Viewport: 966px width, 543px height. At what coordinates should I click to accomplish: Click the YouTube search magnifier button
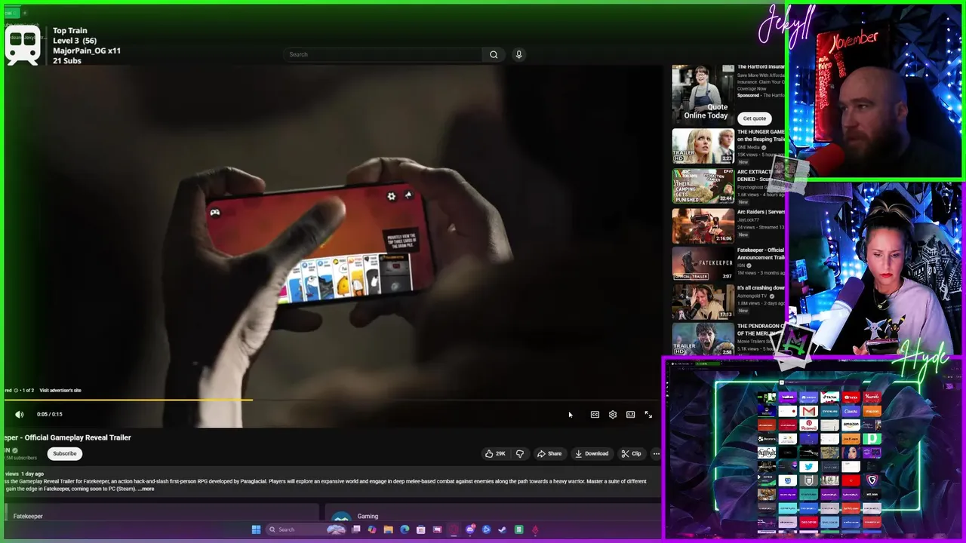(x=494, y=54)
